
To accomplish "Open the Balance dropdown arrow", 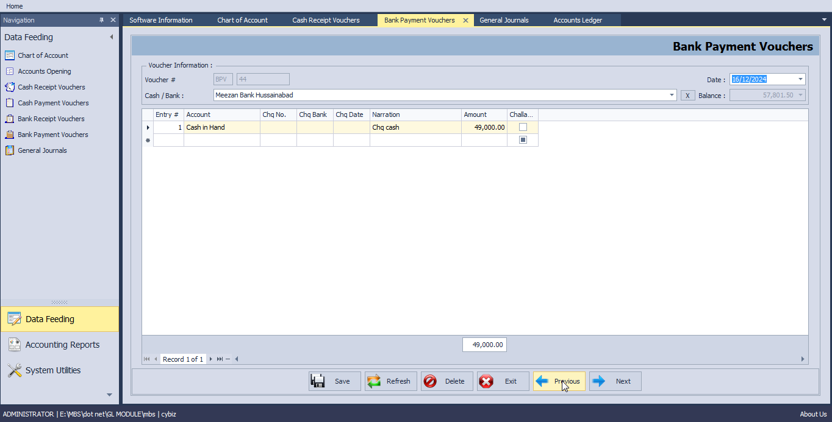I will coord(800,95).
